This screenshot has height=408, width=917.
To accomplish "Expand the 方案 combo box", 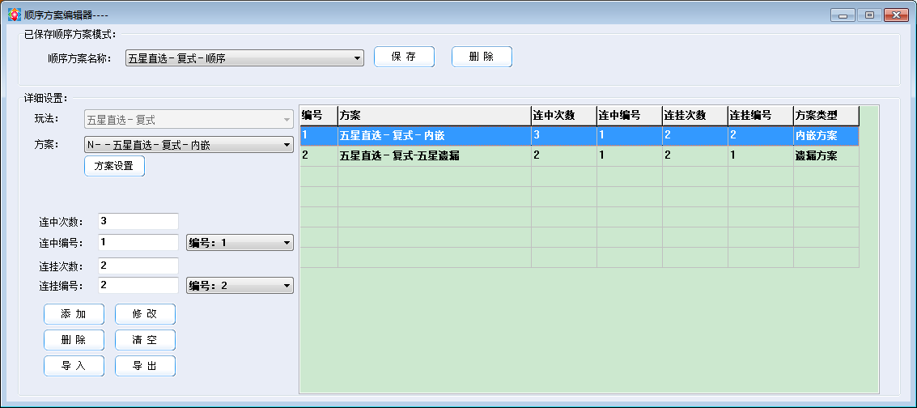I will pos(188,145).
